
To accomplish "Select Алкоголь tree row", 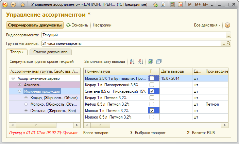I will (45, 85).
